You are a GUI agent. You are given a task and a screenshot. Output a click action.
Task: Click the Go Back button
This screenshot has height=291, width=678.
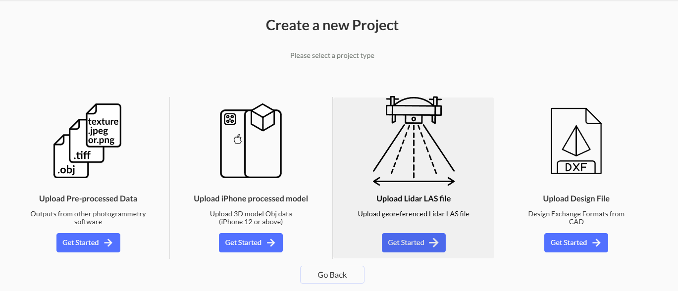coord(332,275)
